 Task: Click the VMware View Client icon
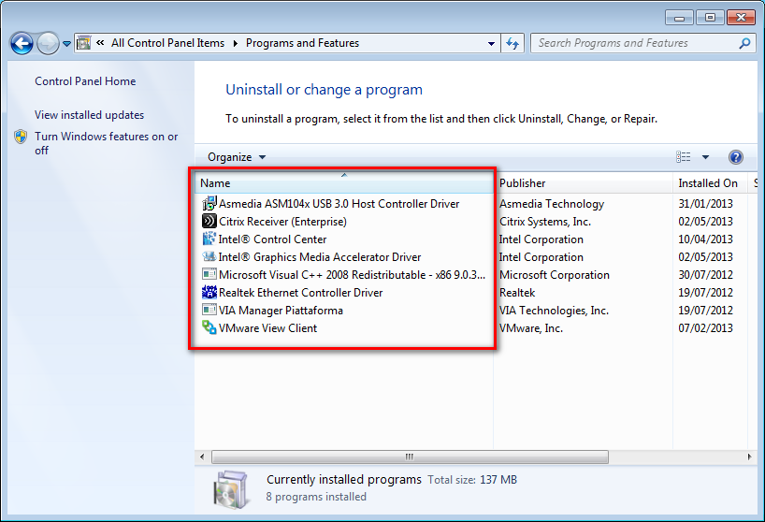[209, 327]
